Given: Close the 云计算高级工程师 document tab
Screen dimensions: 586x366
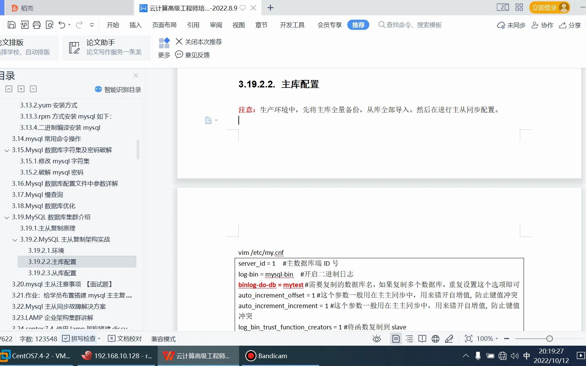Looking at the screenshot, I should [253, 8].
